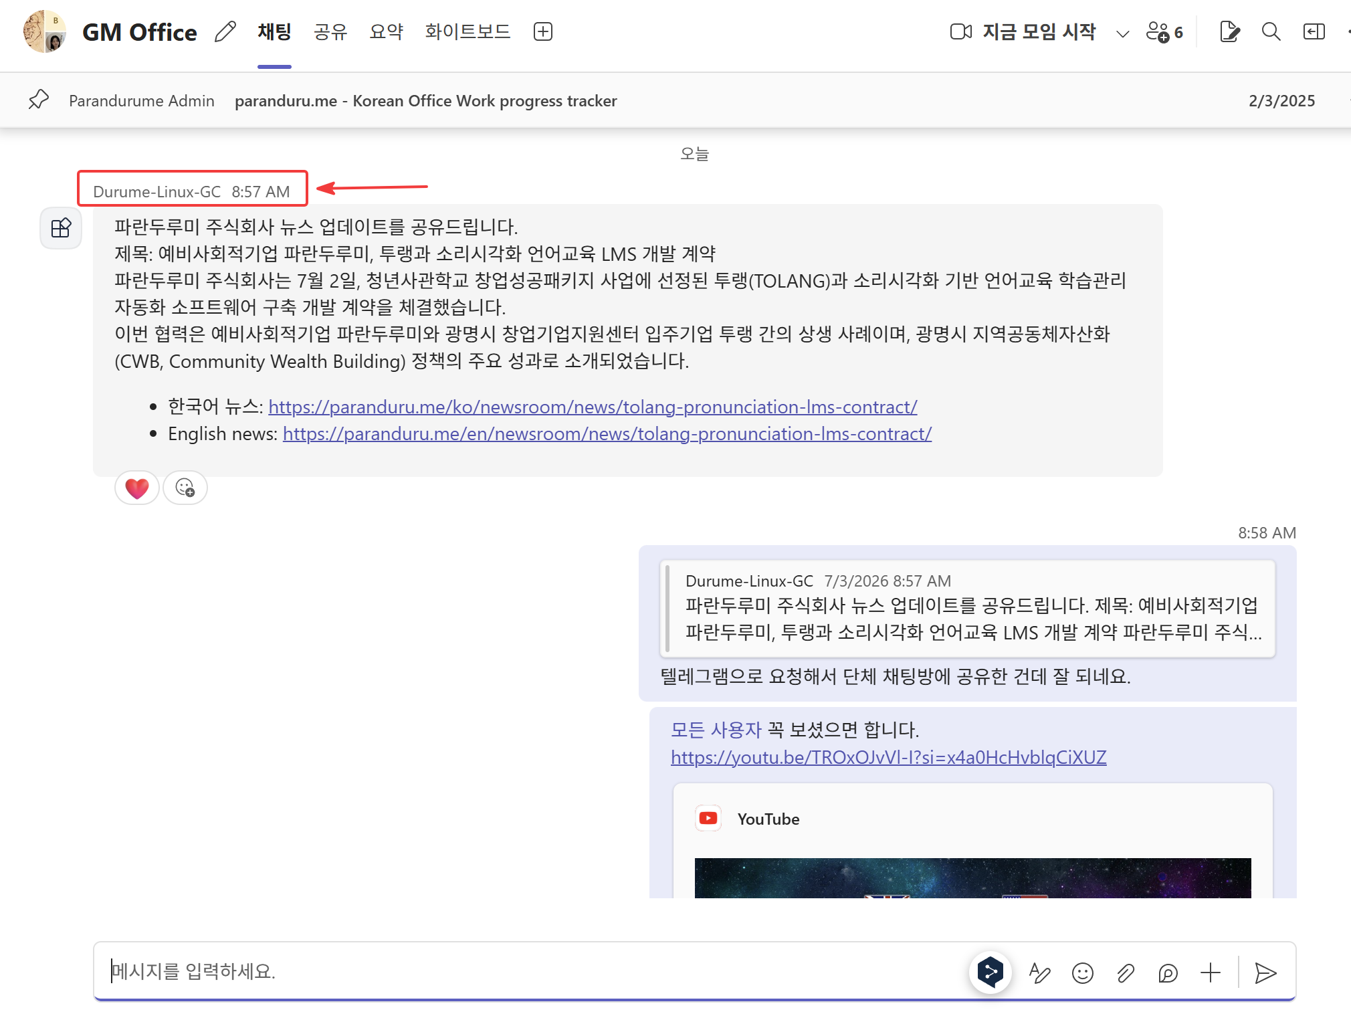Edit the GM Office chat name with pencil icon

pyautogui.click(x=225, y=31)
